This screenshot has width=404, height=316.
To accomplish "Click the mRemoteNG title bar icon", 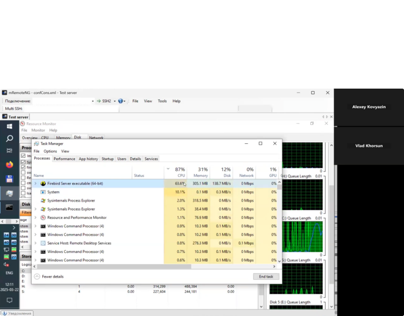I will pos(4,93).
